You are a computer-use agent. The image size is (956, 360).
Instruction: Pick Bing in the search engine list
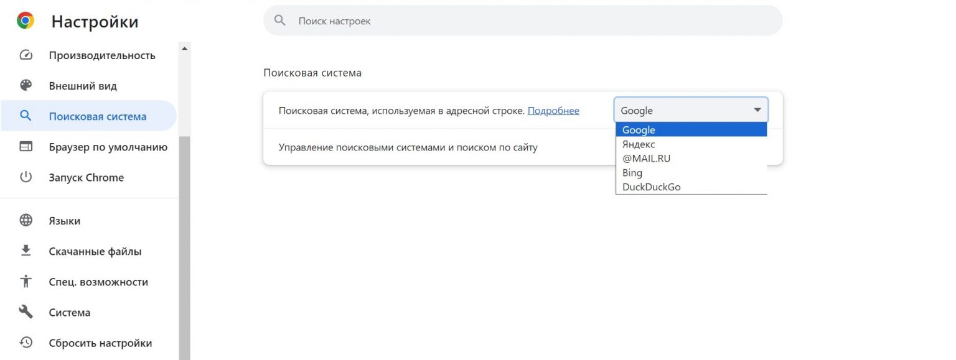(632, 173)
